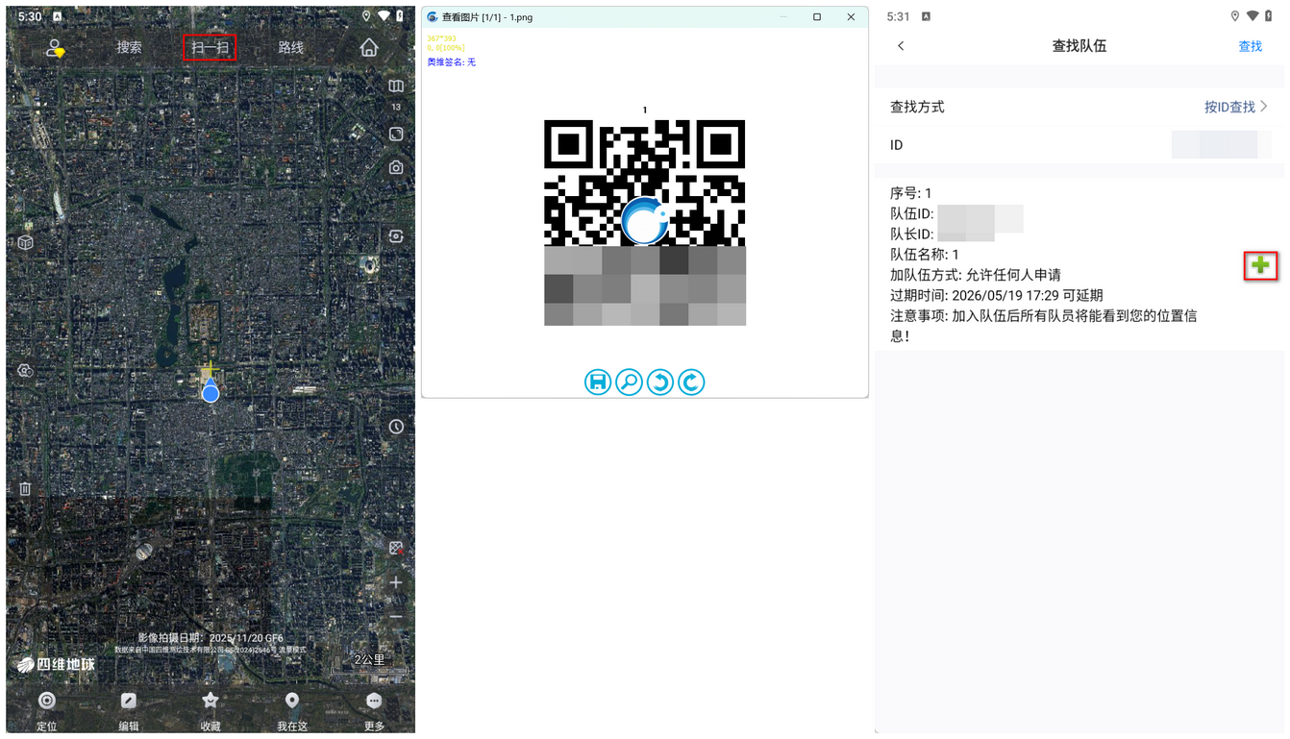Image resolution: width=1290 pixels, height=739 pixels.
Task: Open the gear settings icon on the map
Action: (x=26, y=371)
